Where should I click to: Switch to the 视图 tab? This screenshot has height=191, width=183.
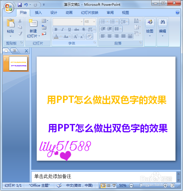[125, 12]
